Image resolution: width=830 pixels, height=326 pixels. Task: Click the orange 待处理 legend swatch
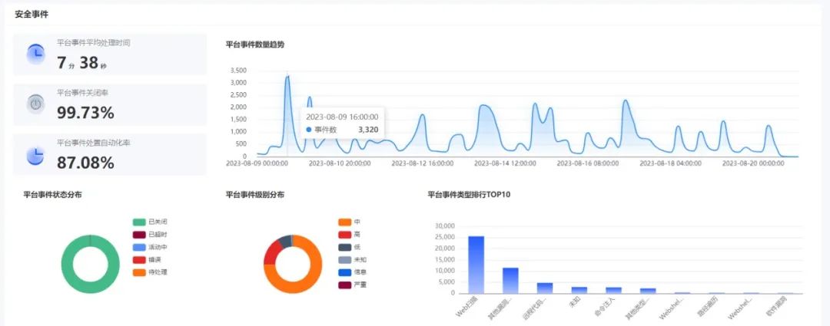[139, 272]
